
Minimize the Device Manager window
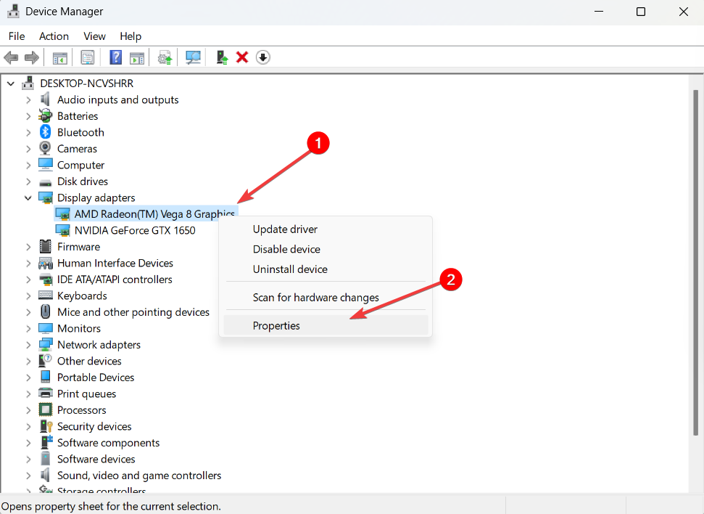[x=598, y=12]
